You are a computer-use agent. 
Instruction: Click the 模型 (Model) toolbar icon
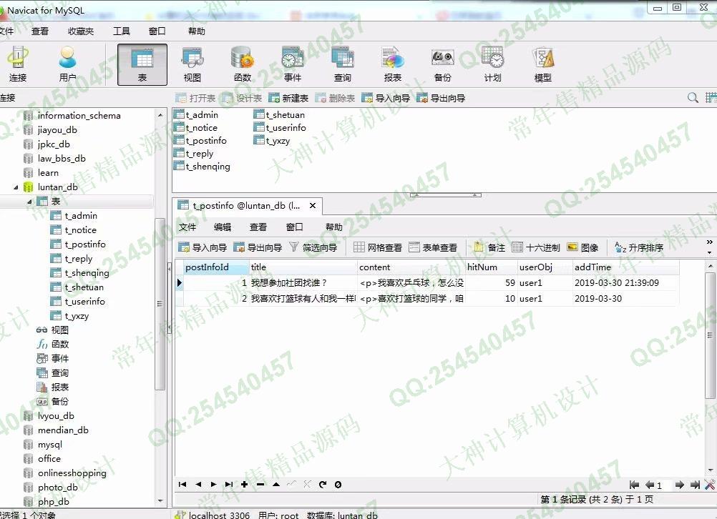click(543, 64)
